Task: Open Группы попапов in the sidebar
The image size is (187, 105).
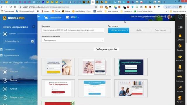Action: pos(11,55)
